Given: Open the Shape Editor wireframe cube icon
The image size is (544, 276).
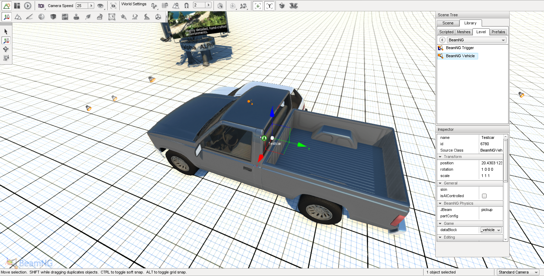Looking at the screenshot, I should pos(158,17).
